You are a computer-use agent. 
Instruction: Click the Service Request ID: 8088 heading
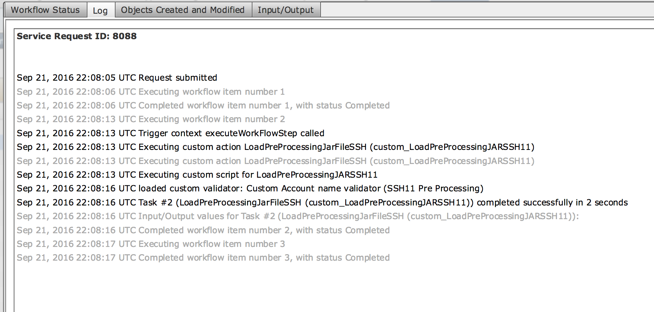76,36
